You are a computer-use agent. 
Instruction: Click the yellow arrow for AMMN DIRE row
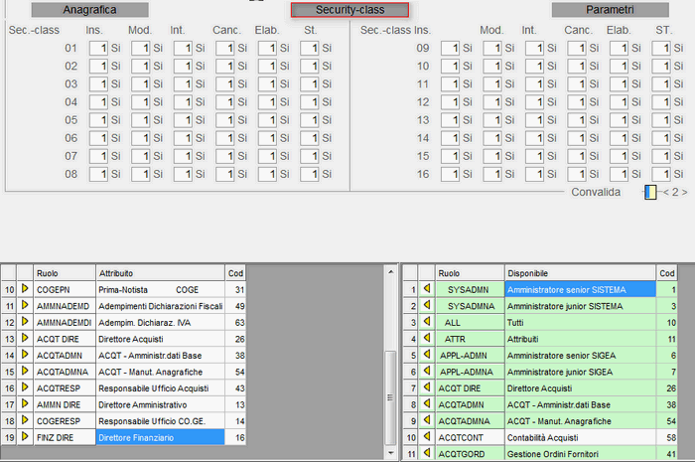click(25, 403)
